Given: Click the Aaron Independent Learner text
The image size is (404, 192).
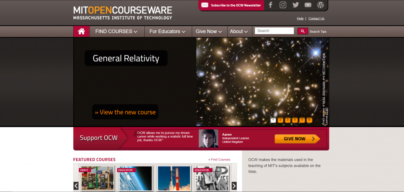Looking at the screenshot, I should [236, 138].
